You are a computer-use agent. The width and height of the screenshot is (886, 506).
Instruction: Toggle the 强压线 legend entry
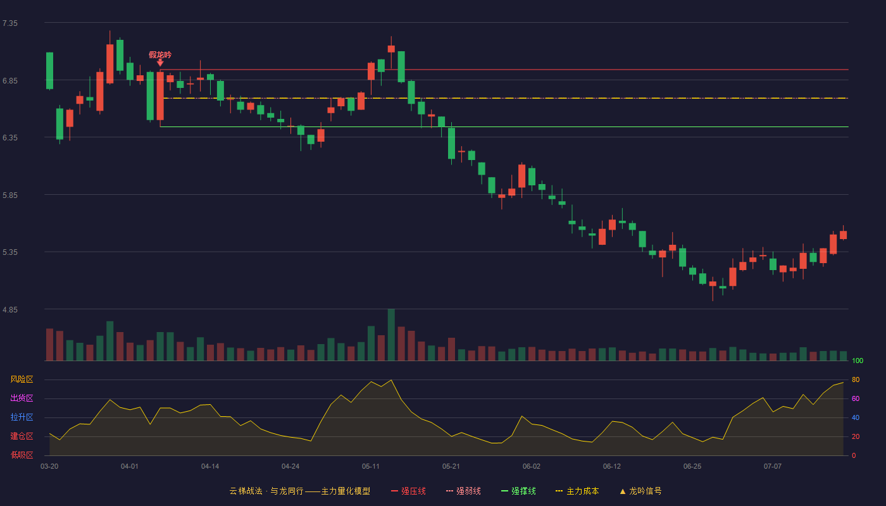[x=408, y=491]
